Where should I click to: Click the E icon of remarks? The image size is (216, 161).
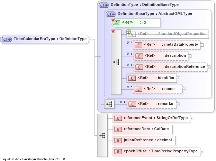132,104
